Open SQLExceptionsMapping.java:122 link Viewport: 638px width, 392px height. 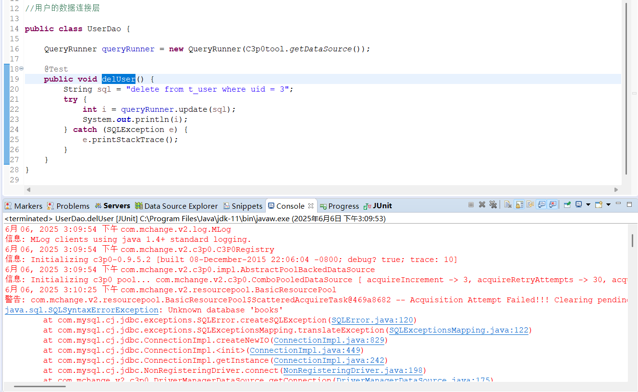pyautogui.click(x=459, y=330)
